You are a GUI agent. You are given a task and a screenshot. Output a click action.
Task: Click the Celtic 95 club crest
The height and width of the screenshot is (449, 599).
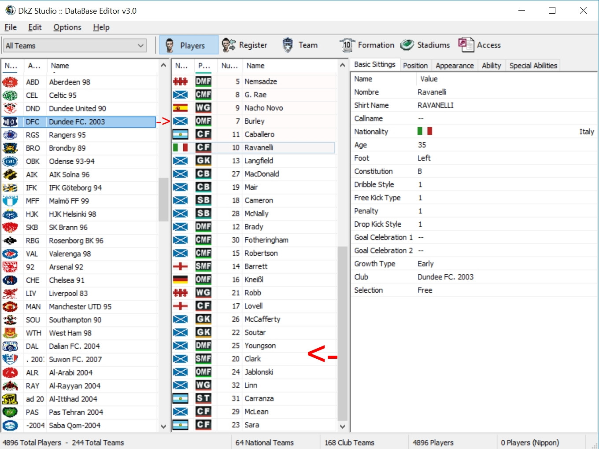[10, 95]
